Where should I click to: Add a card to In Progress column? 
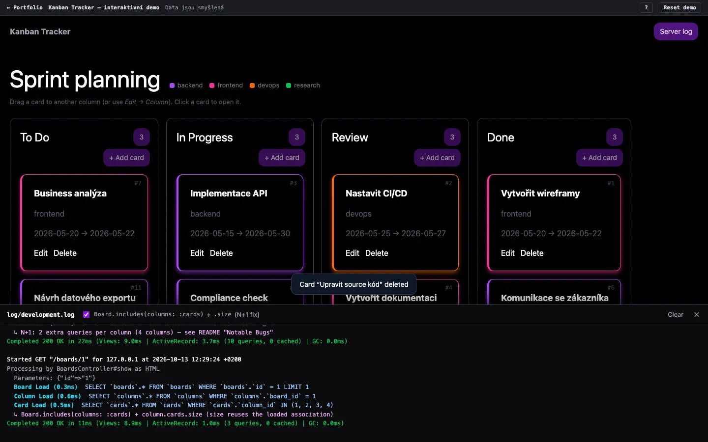[x=282, y=158]
